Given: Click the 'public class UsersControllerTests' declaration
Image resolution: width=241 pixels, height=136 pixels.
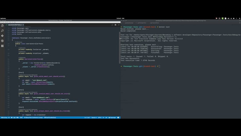Looking at the screenshot, I should 29,44.
